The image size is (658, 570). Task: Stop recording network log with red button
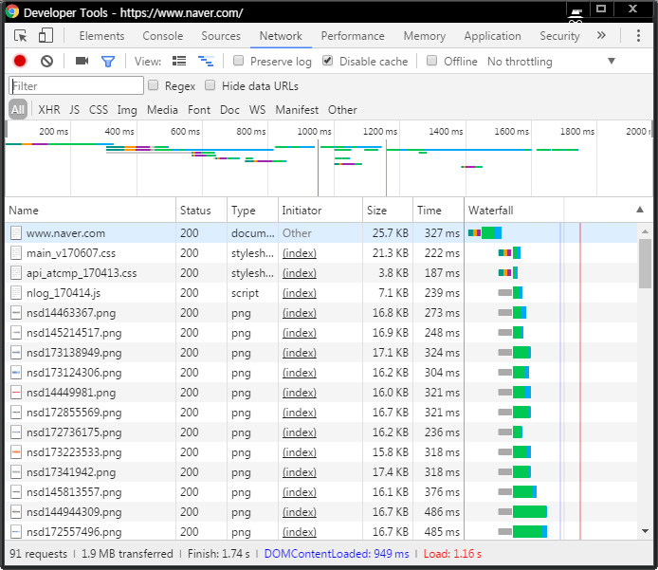tap(20, 62)
